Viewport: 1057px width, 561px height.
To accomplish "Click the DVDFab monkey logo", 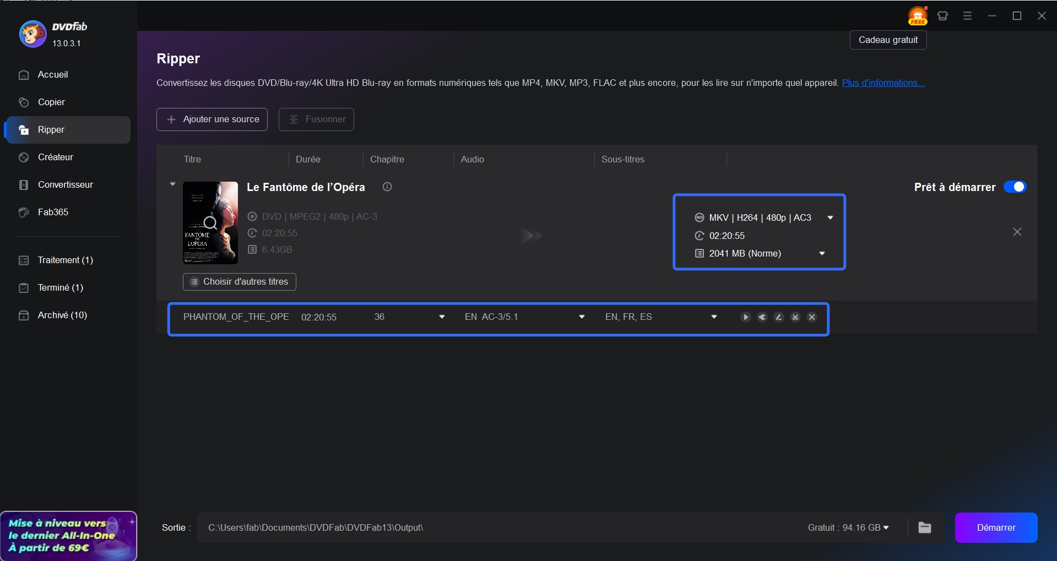I will tap(32, 34).
